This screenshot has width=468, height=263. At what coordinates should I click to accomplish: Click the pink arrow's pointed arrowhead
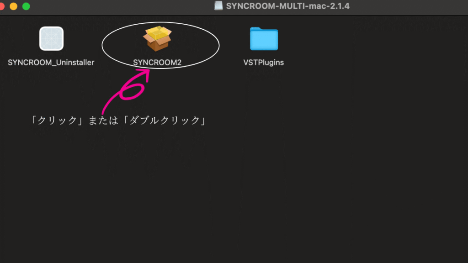coord(144,74)
